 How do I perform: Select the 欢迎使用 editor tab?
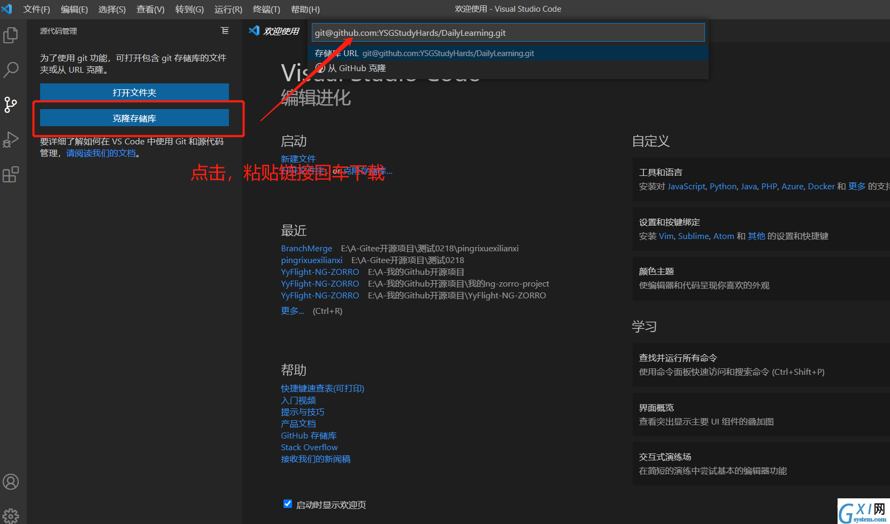pyautogui.click(x=274, y=31)
